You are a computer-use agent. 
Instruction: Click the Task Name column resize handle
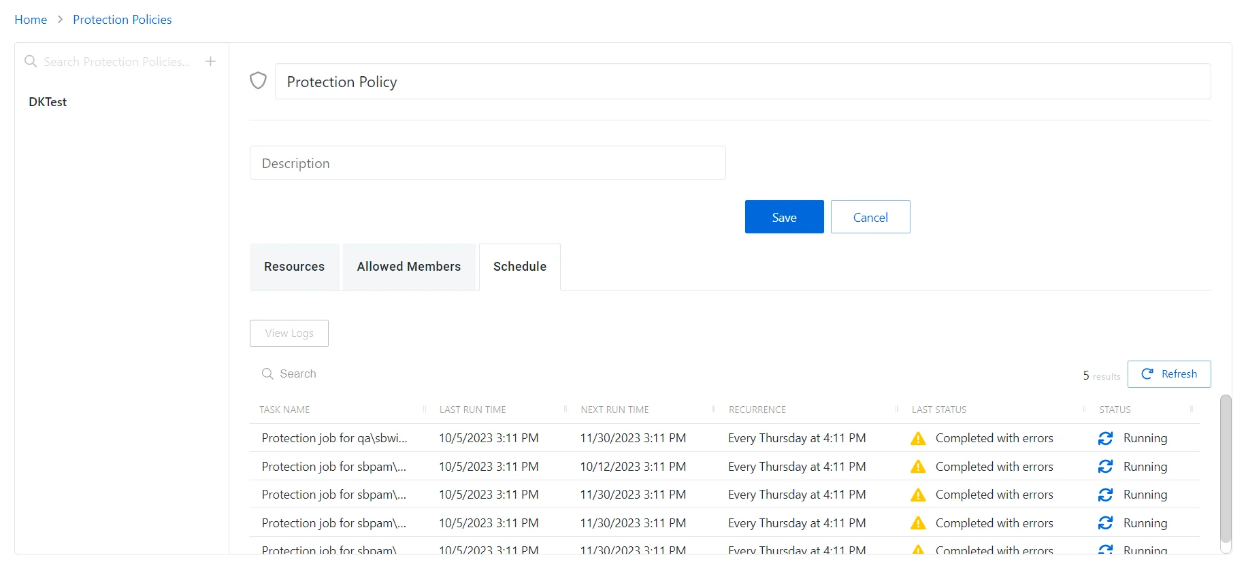(425, 409)
